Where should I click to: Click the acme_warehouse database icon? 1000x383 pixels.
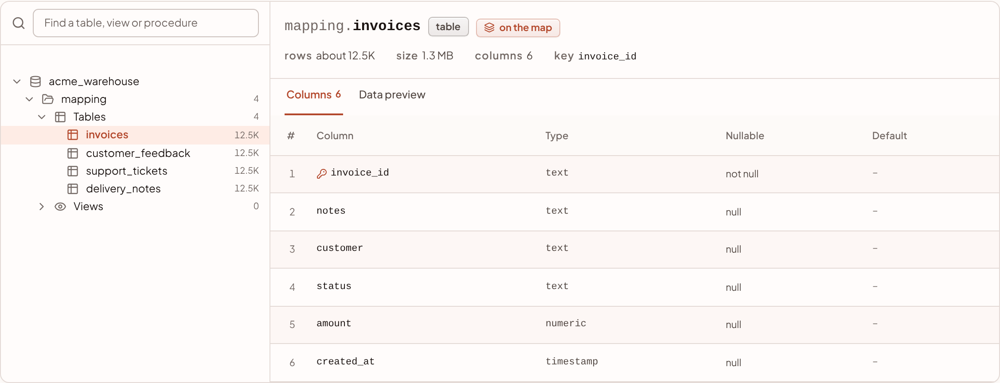[35, 82]
